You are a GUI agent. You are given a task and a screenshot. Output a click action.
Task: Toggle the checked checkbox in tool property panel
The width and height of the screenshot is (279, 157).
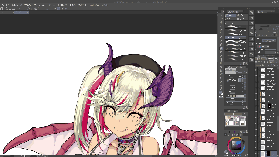coord(228,80)
